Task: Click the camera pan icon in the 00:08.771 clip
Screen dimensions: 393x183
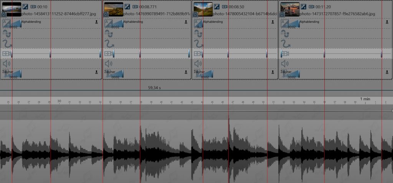Action: (108, 54)
